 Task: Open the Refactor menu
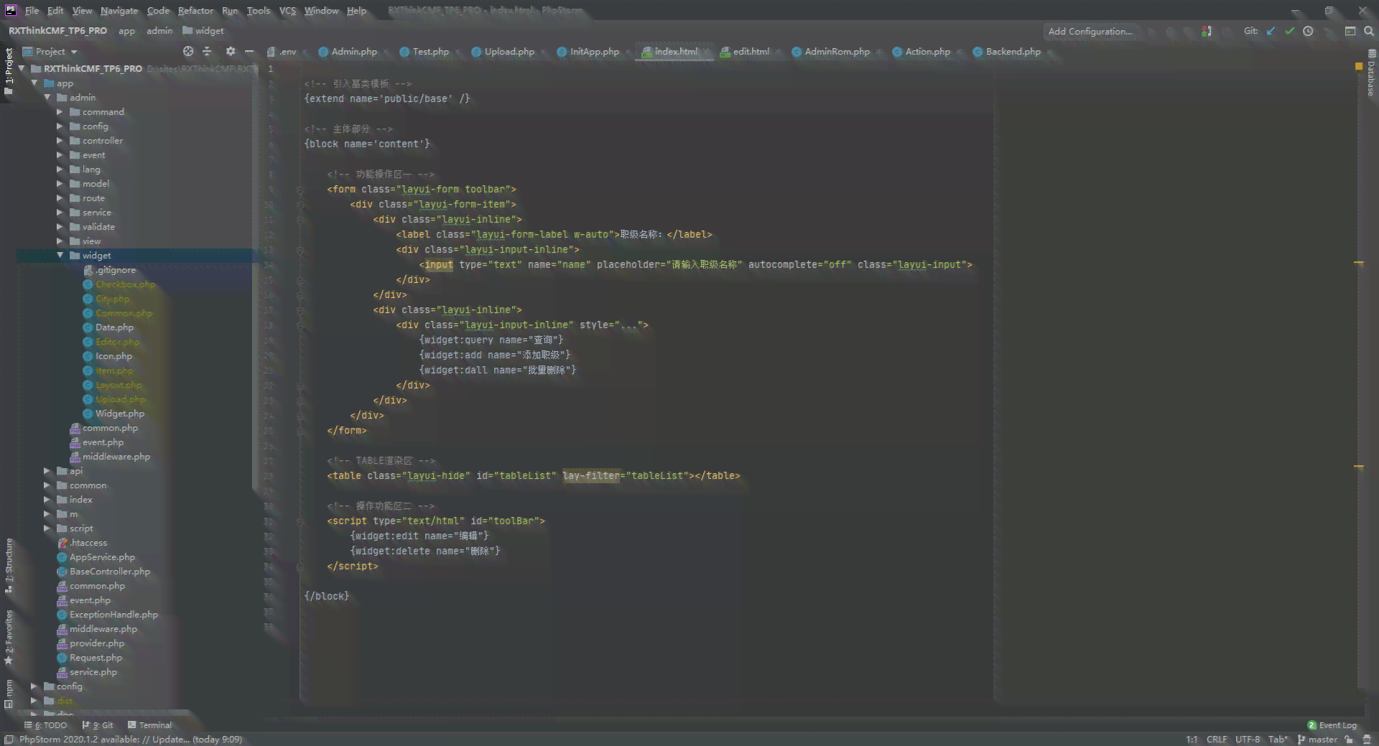195,11
